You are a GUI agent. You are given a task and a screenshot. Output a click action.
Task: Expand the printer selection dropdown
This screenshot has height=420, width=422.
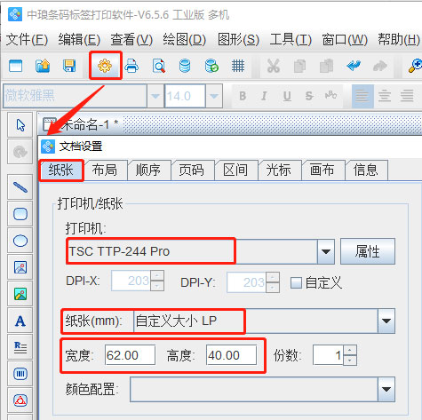pos(326,251)
